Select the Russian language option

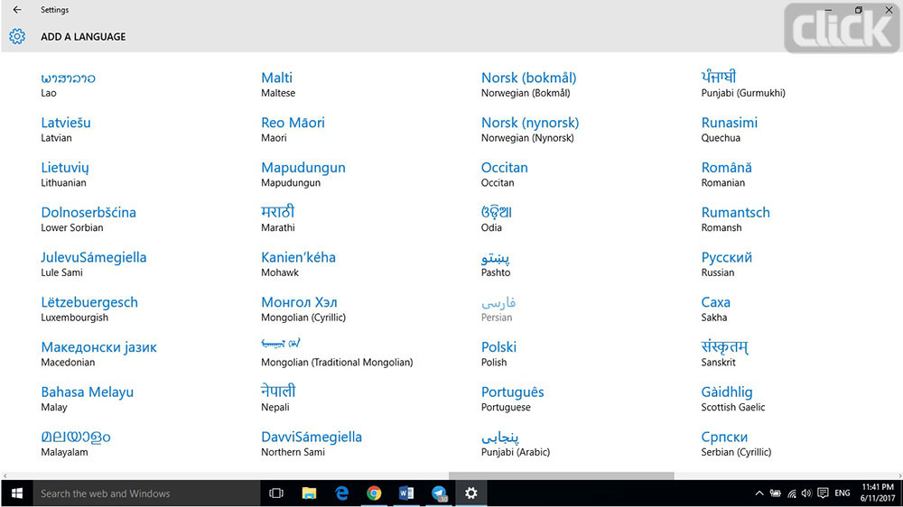pyautogui.click(x=726, y=263)
